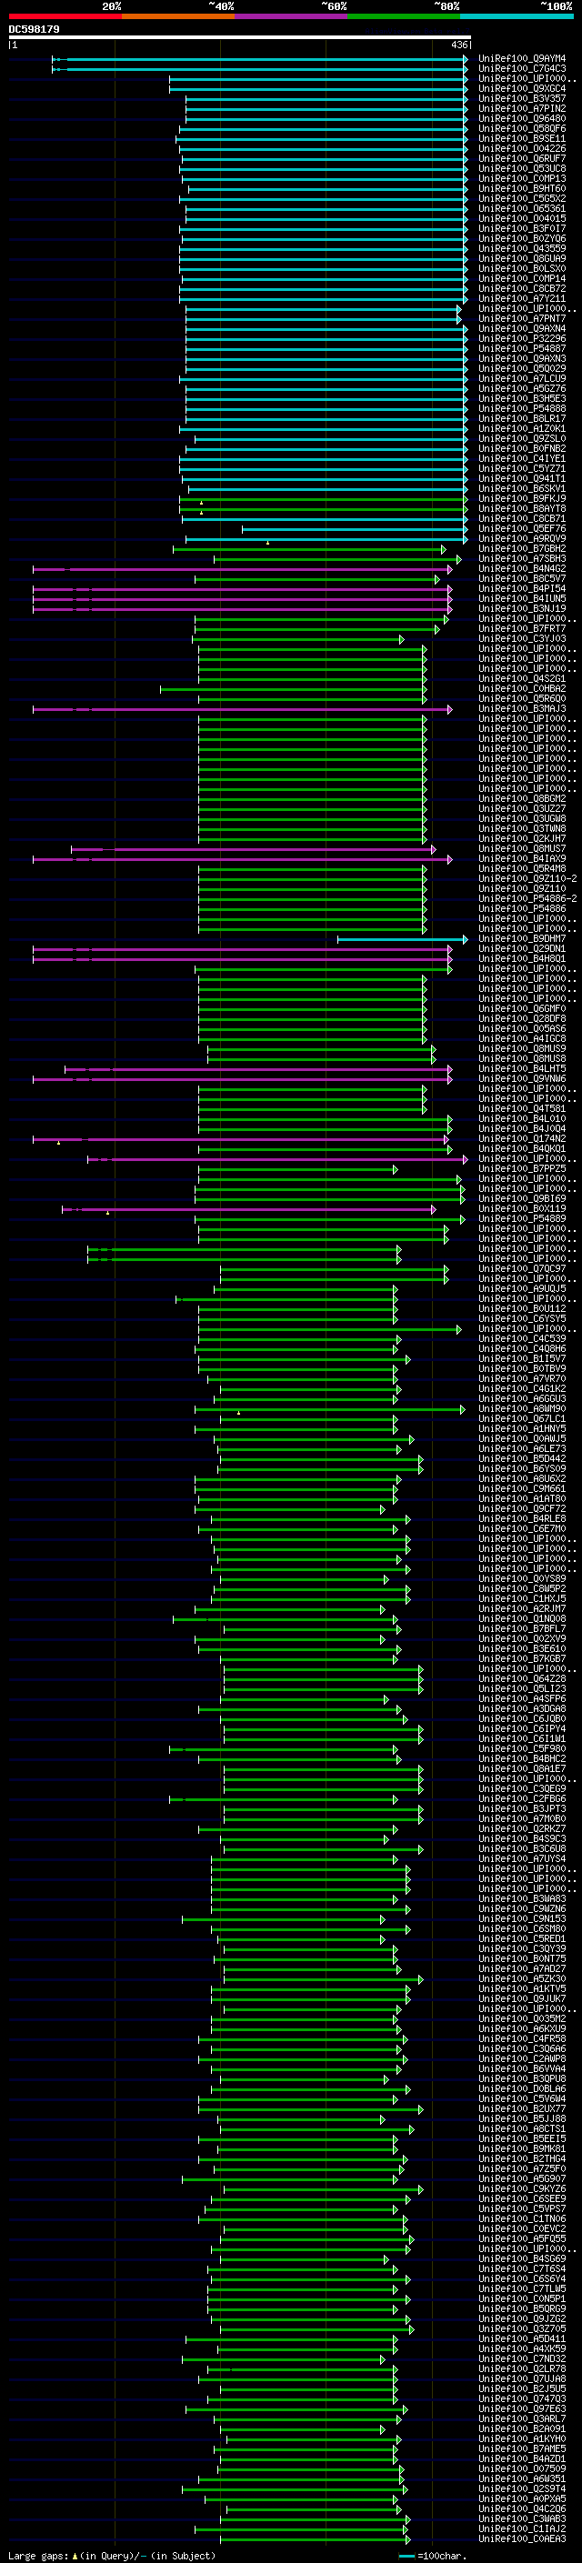Screen dimensions: 582x2563
Task: Select the UniRef100_Q5R6Q0 label
Action: (522, 698)
